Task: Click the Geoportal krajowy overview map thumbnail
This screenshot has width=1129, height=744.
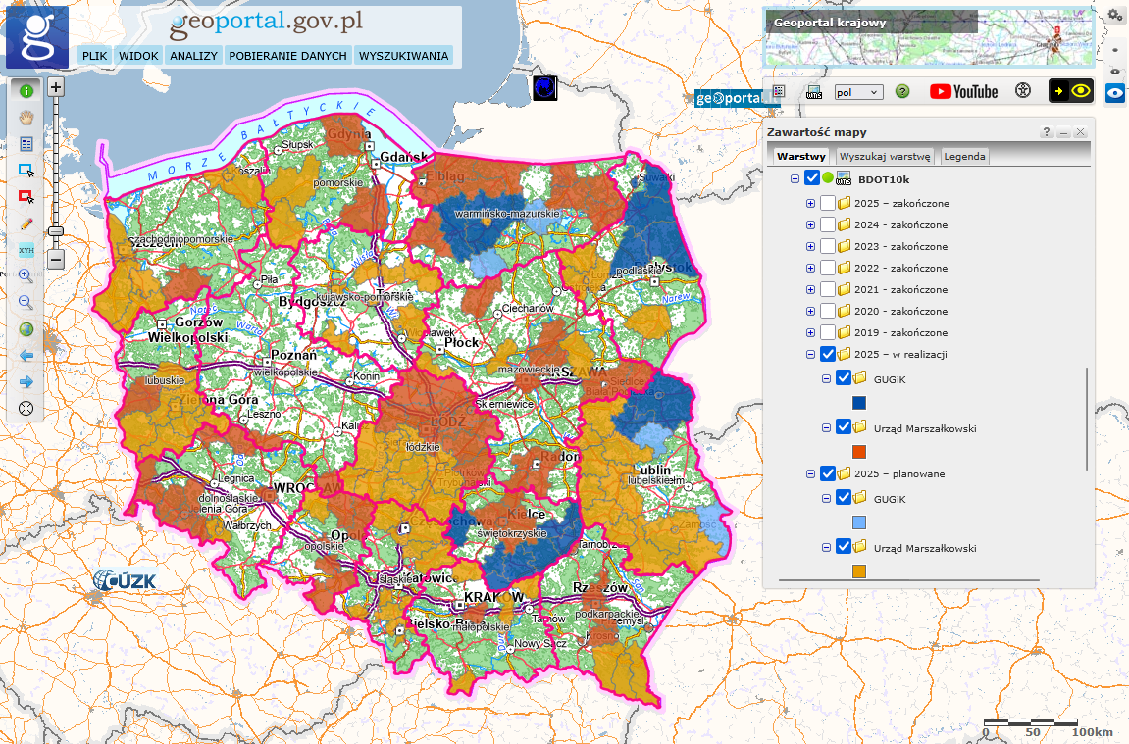Action: coord(928,37)
